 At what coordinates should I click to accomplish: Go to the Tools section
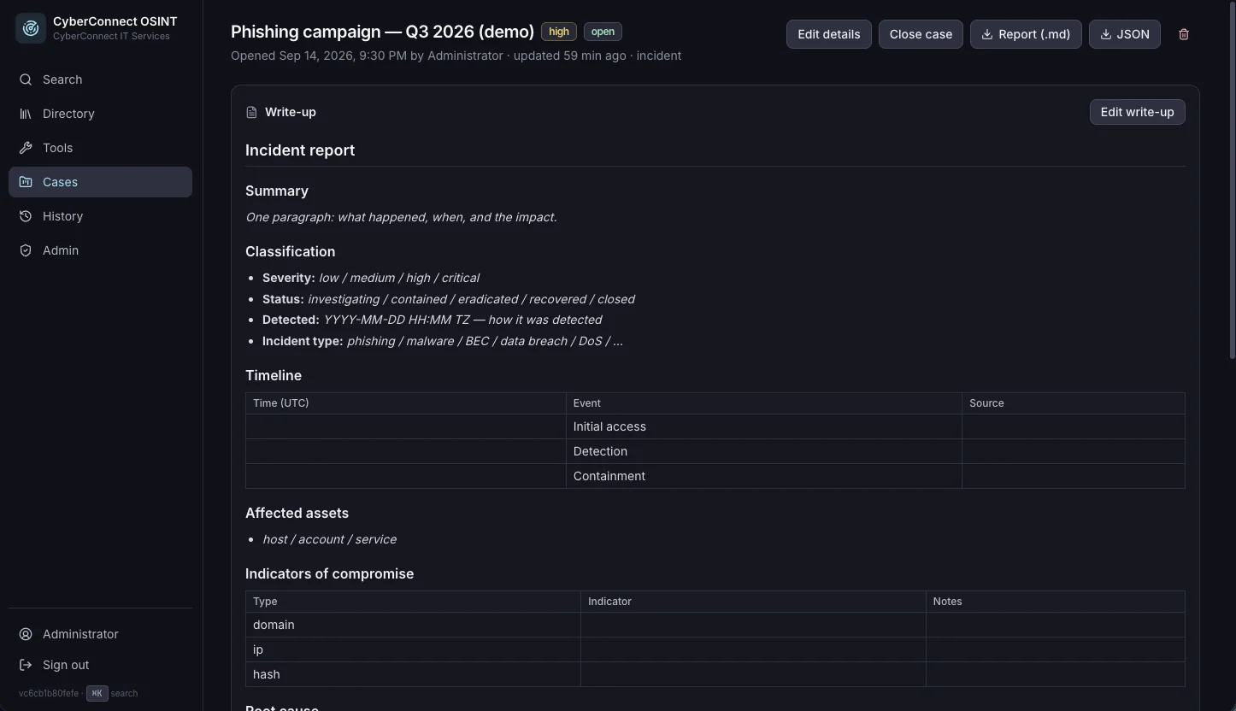(x=100, y=148)
